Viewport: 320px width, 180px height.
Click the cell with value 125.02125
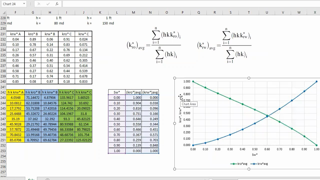point(84,140)
